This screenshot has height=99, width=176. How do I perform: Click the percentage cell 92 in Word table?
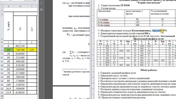click(163, 19)
